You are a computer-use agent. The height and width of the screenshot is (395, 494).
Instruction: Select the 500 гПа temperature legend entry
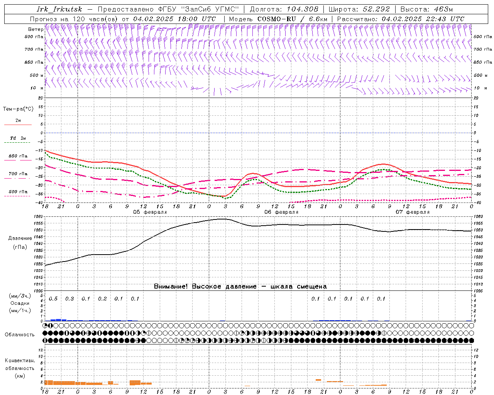[x=18, y=192]
